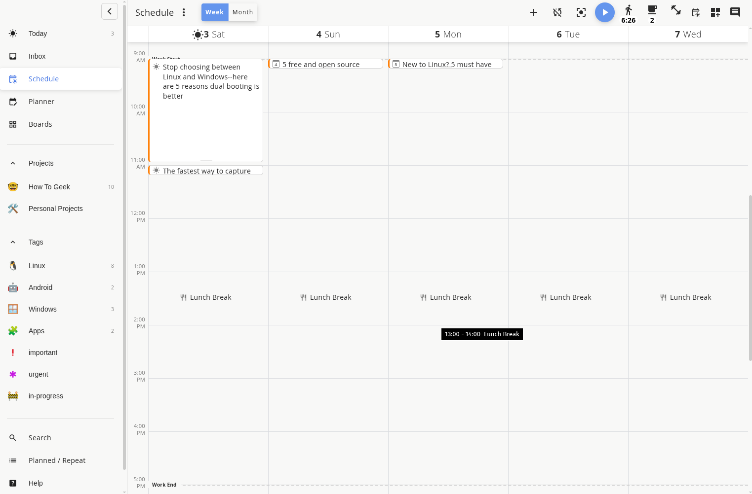Screen dimensions: 752x494
Task: Click the Inbox tray icon
Action: click(13, 56)
